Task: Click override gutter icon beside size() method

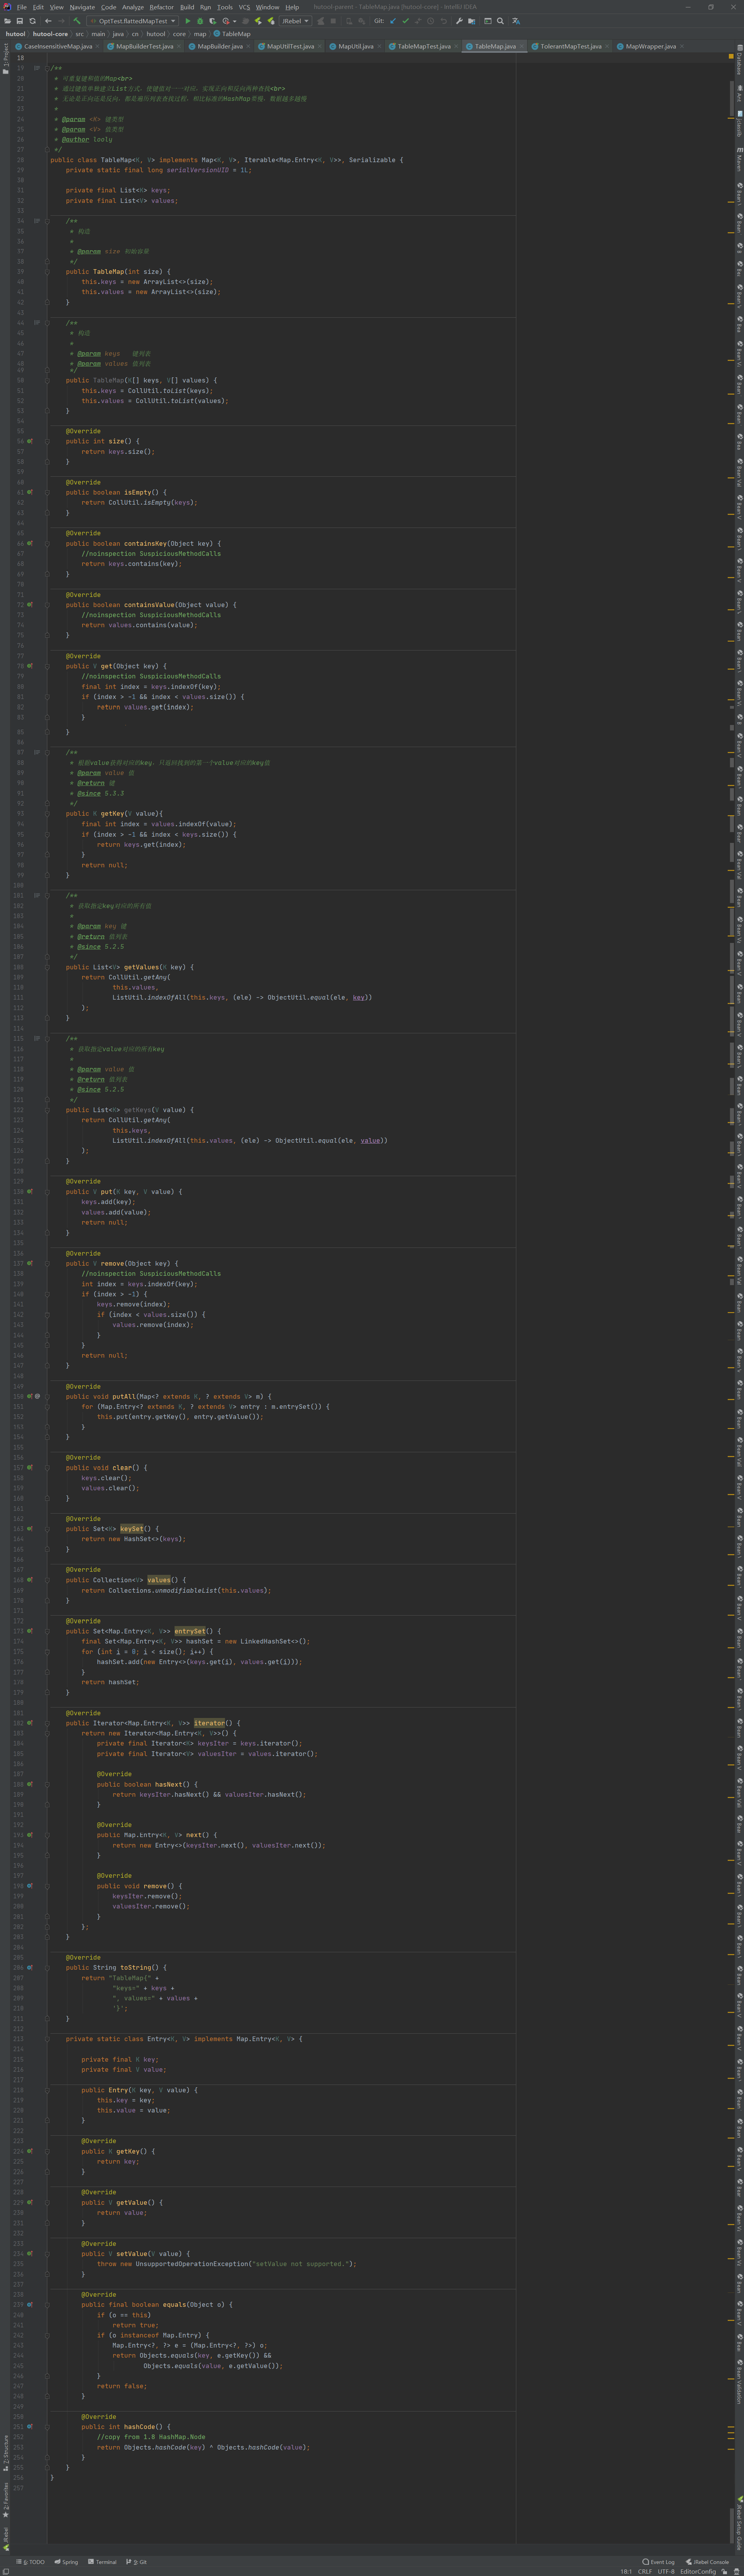Action: tap(29, 441)
